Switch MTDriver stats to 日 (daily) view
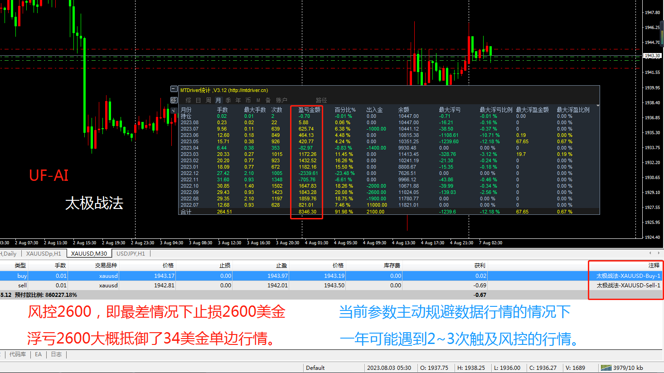 click(198, 100)
